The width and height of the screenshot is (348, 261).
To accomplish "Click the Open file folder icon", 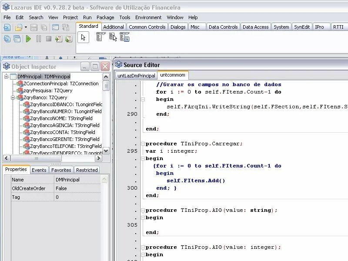I will click(x=18, y=27).
